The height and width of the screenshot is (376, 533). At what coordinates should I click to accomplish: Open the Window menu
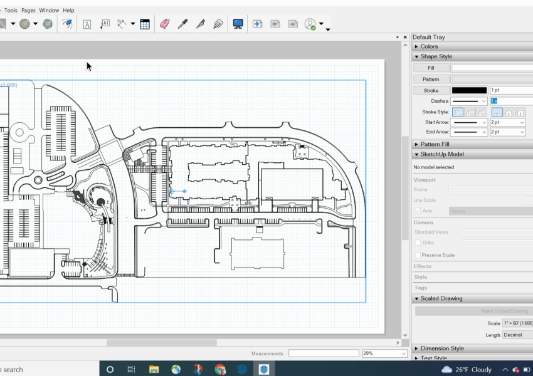coord(49,11)
